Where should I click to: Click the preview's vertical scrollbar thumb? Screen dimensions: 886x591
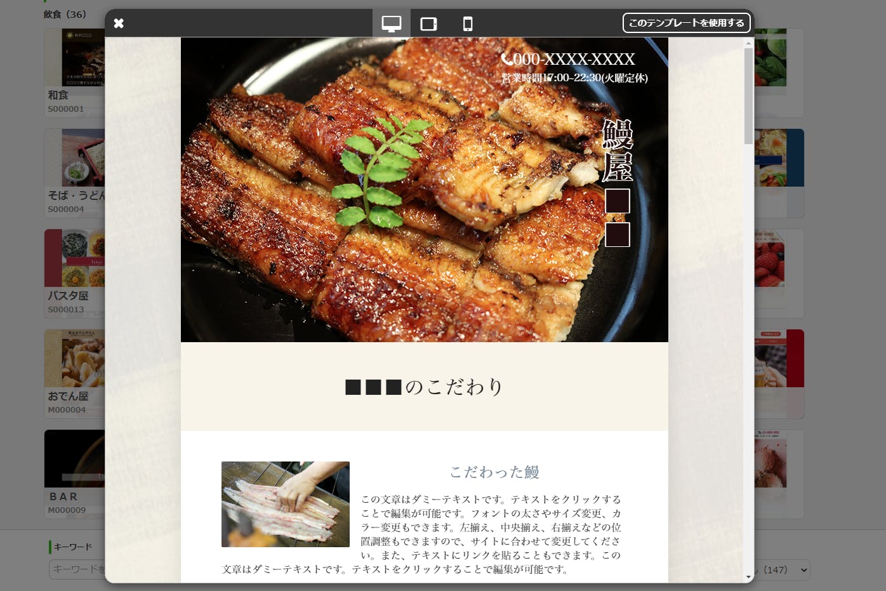[748, 95]
